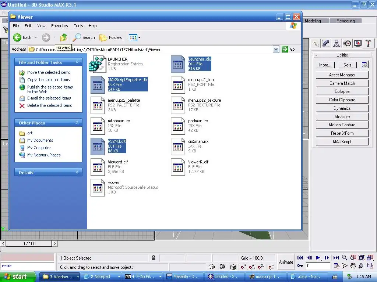This screenshot has height=282, width=377.
Task: Open My Documents link
Action: pyautogui.click(x=40, y=140)
